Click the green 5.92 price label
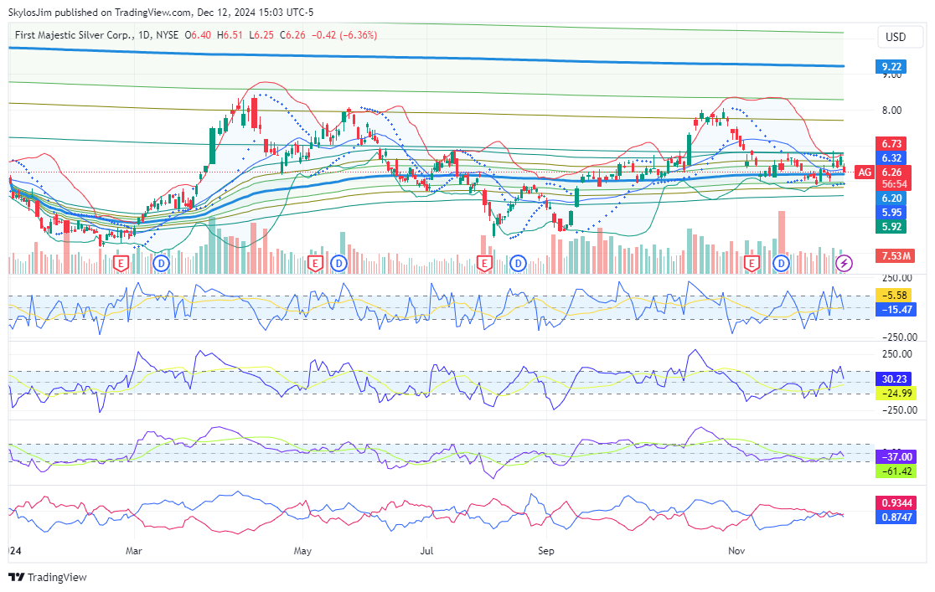The height and width of the screenshot is (592, 935). tap(891, 227)
